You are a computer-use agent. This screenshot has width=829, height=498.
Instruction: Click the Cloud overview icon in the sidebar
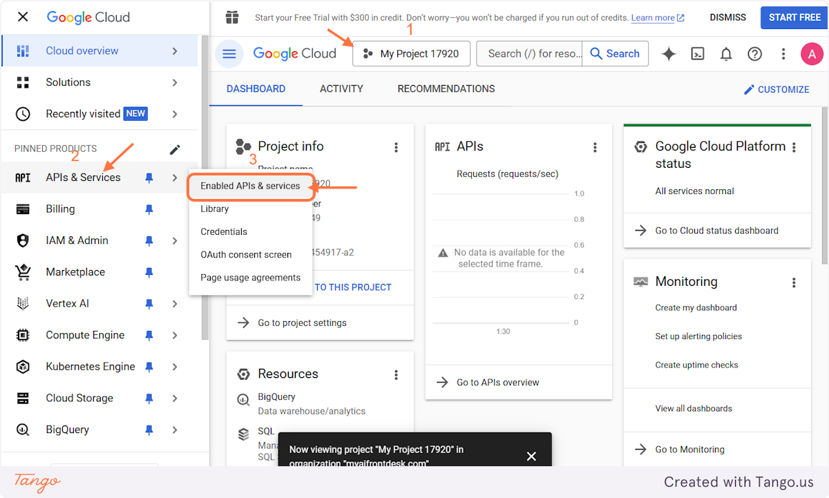[x=23, y=51]
